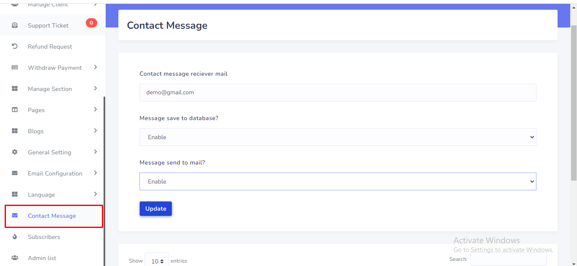Screen dimensions: 577x266
Task: Click the Subscribers flame icon
Action: click(15, 237)
